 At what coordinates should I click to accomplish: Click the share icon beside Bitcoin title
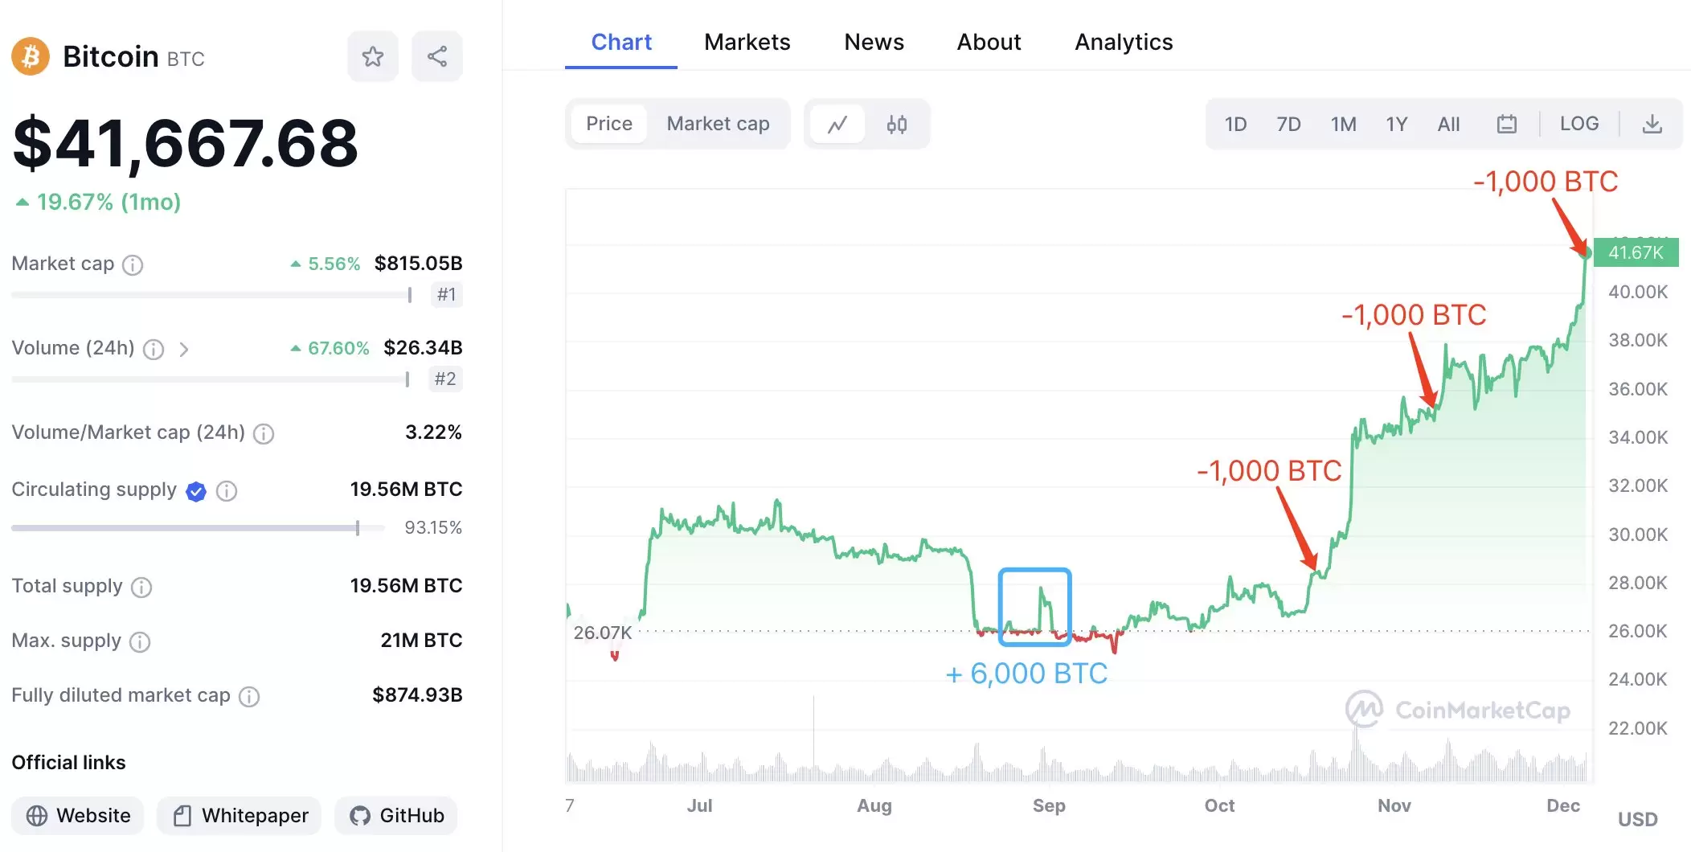pos(437,56)
